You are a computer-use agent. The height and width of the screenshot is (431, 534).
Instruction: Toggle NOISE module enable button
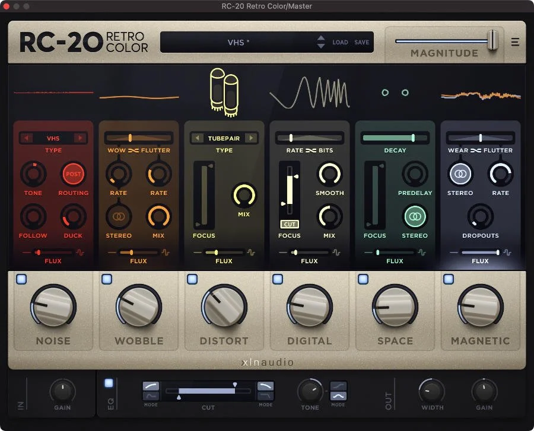coord(21,279)
